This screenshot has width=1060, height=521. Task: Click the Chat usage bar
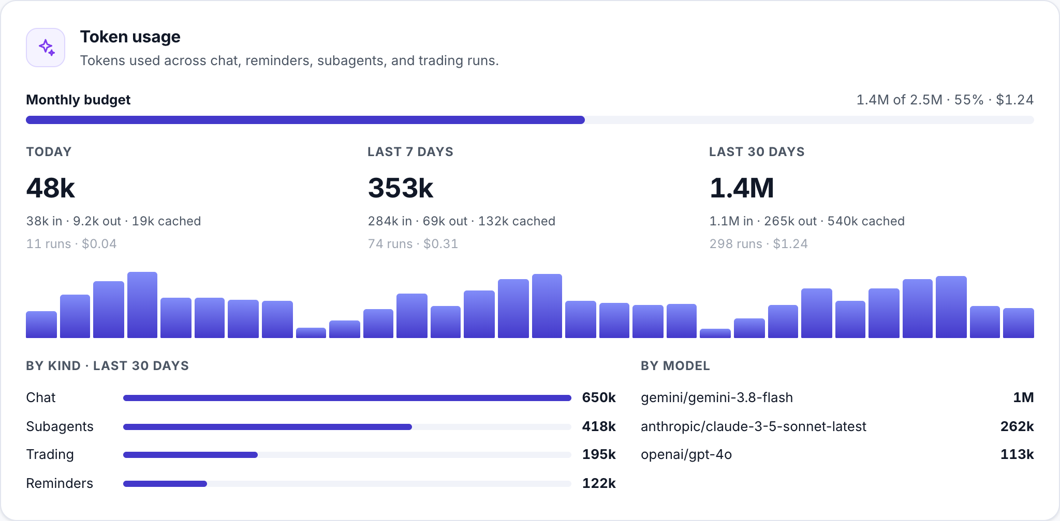[347, 398]
